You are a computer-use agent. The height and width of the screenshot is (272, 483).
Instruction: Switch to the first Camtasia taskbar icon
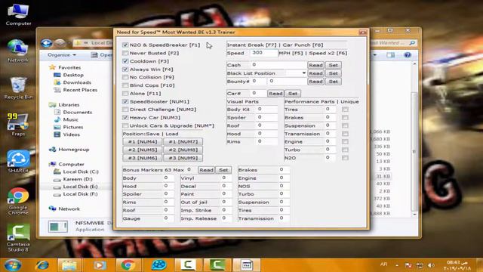point(188,265)
